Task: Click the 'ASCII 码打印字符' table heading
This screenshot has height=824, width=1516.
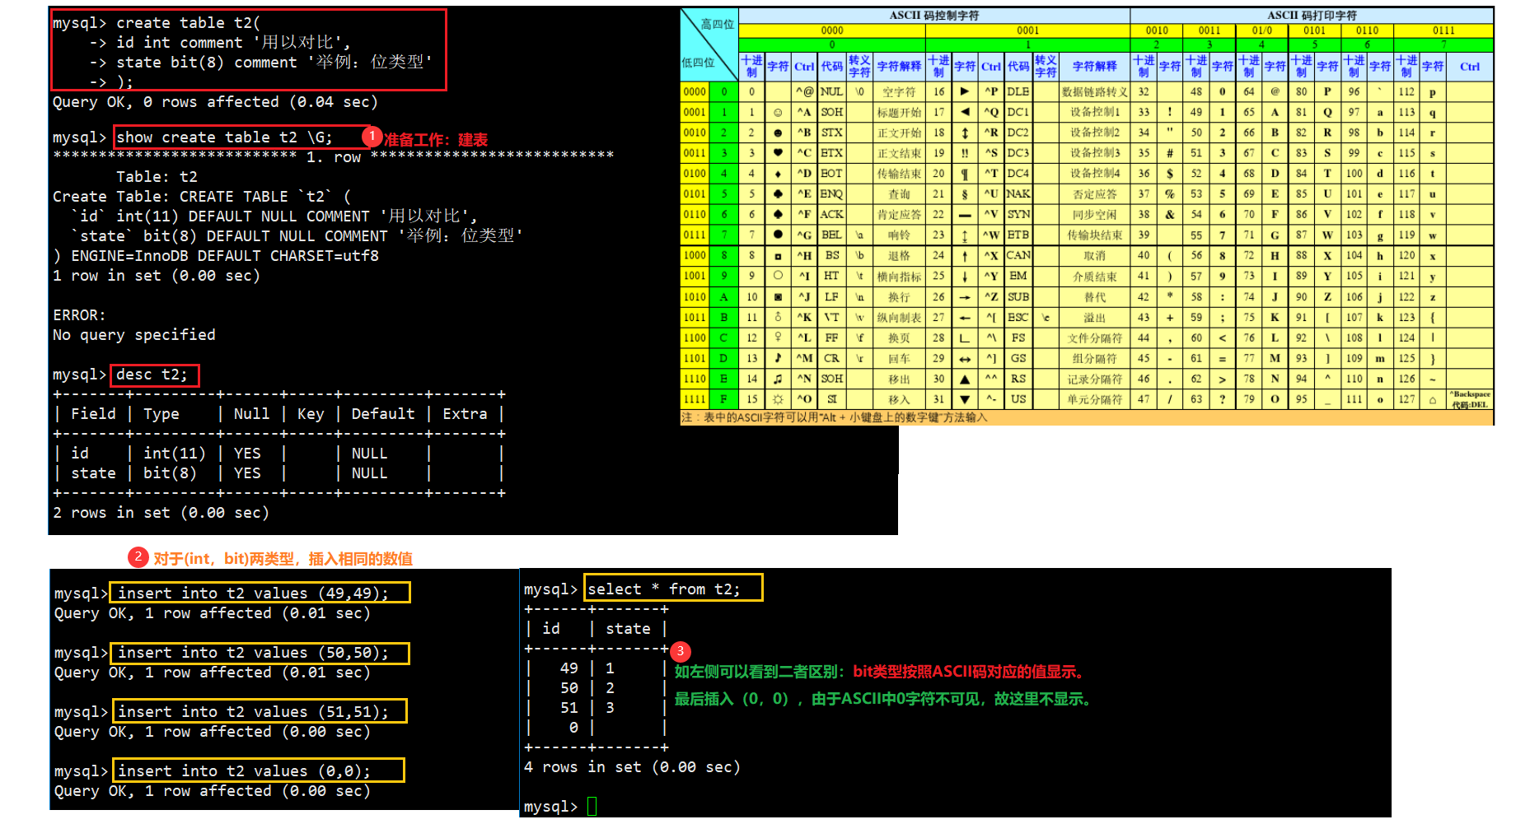Action: 1312,16
